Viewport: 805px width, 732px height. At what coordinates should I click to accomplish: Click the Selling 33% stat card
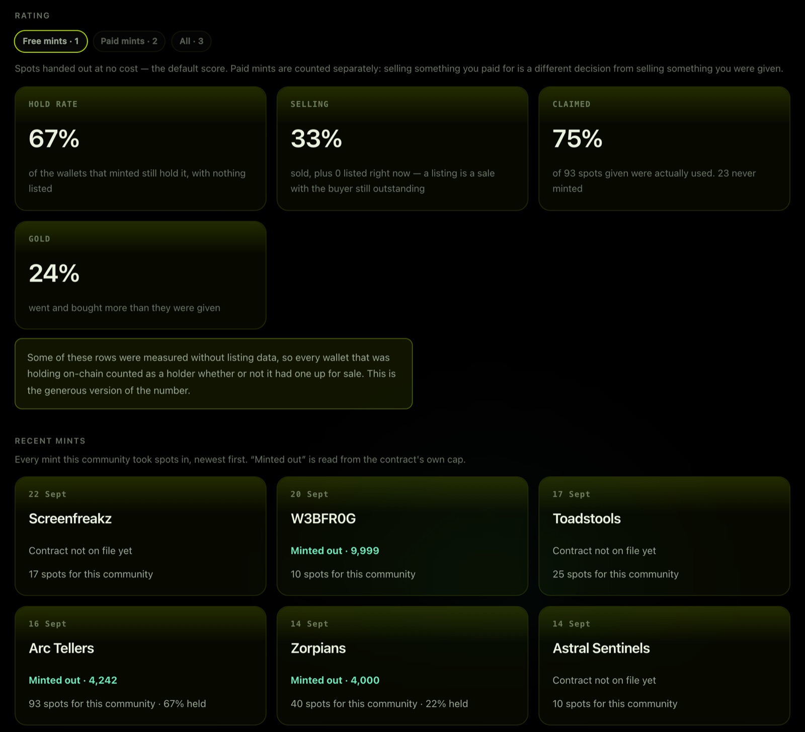point(403,149)
